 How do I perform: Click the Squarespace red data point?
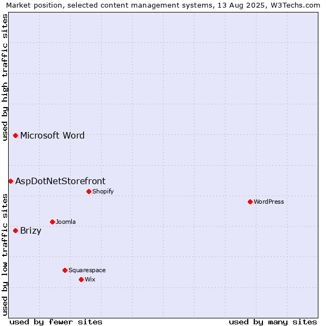tap(65, 270)
